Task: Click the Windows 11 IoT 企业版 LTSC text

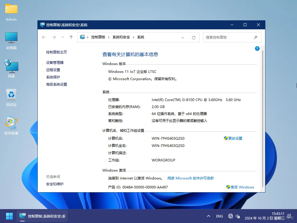Action: click(132, 72)
